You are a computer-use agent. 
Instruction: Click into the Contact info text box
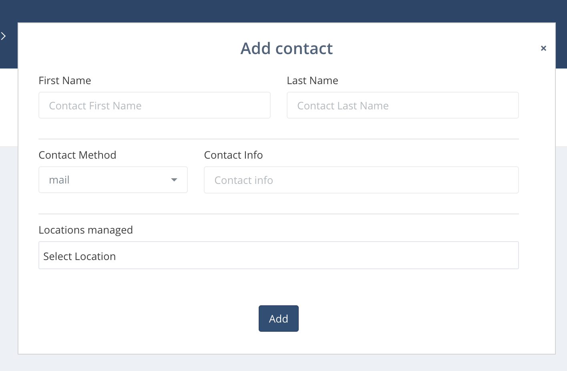point(361,180)
